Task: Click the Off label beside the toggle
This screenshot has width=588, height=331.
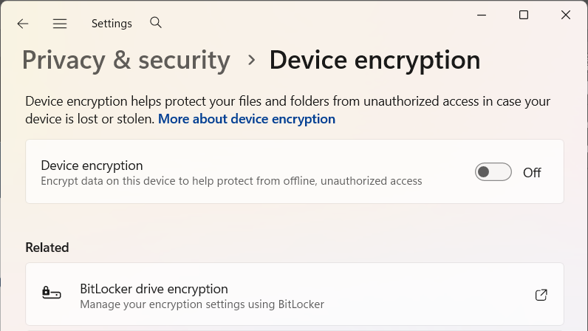Action: 532,173
